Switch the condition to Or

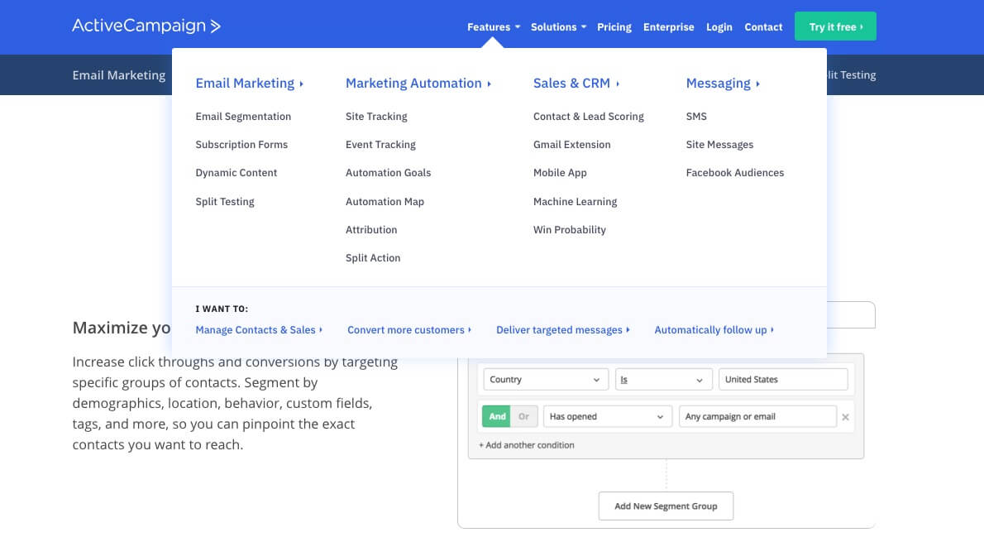coord(524,416)
